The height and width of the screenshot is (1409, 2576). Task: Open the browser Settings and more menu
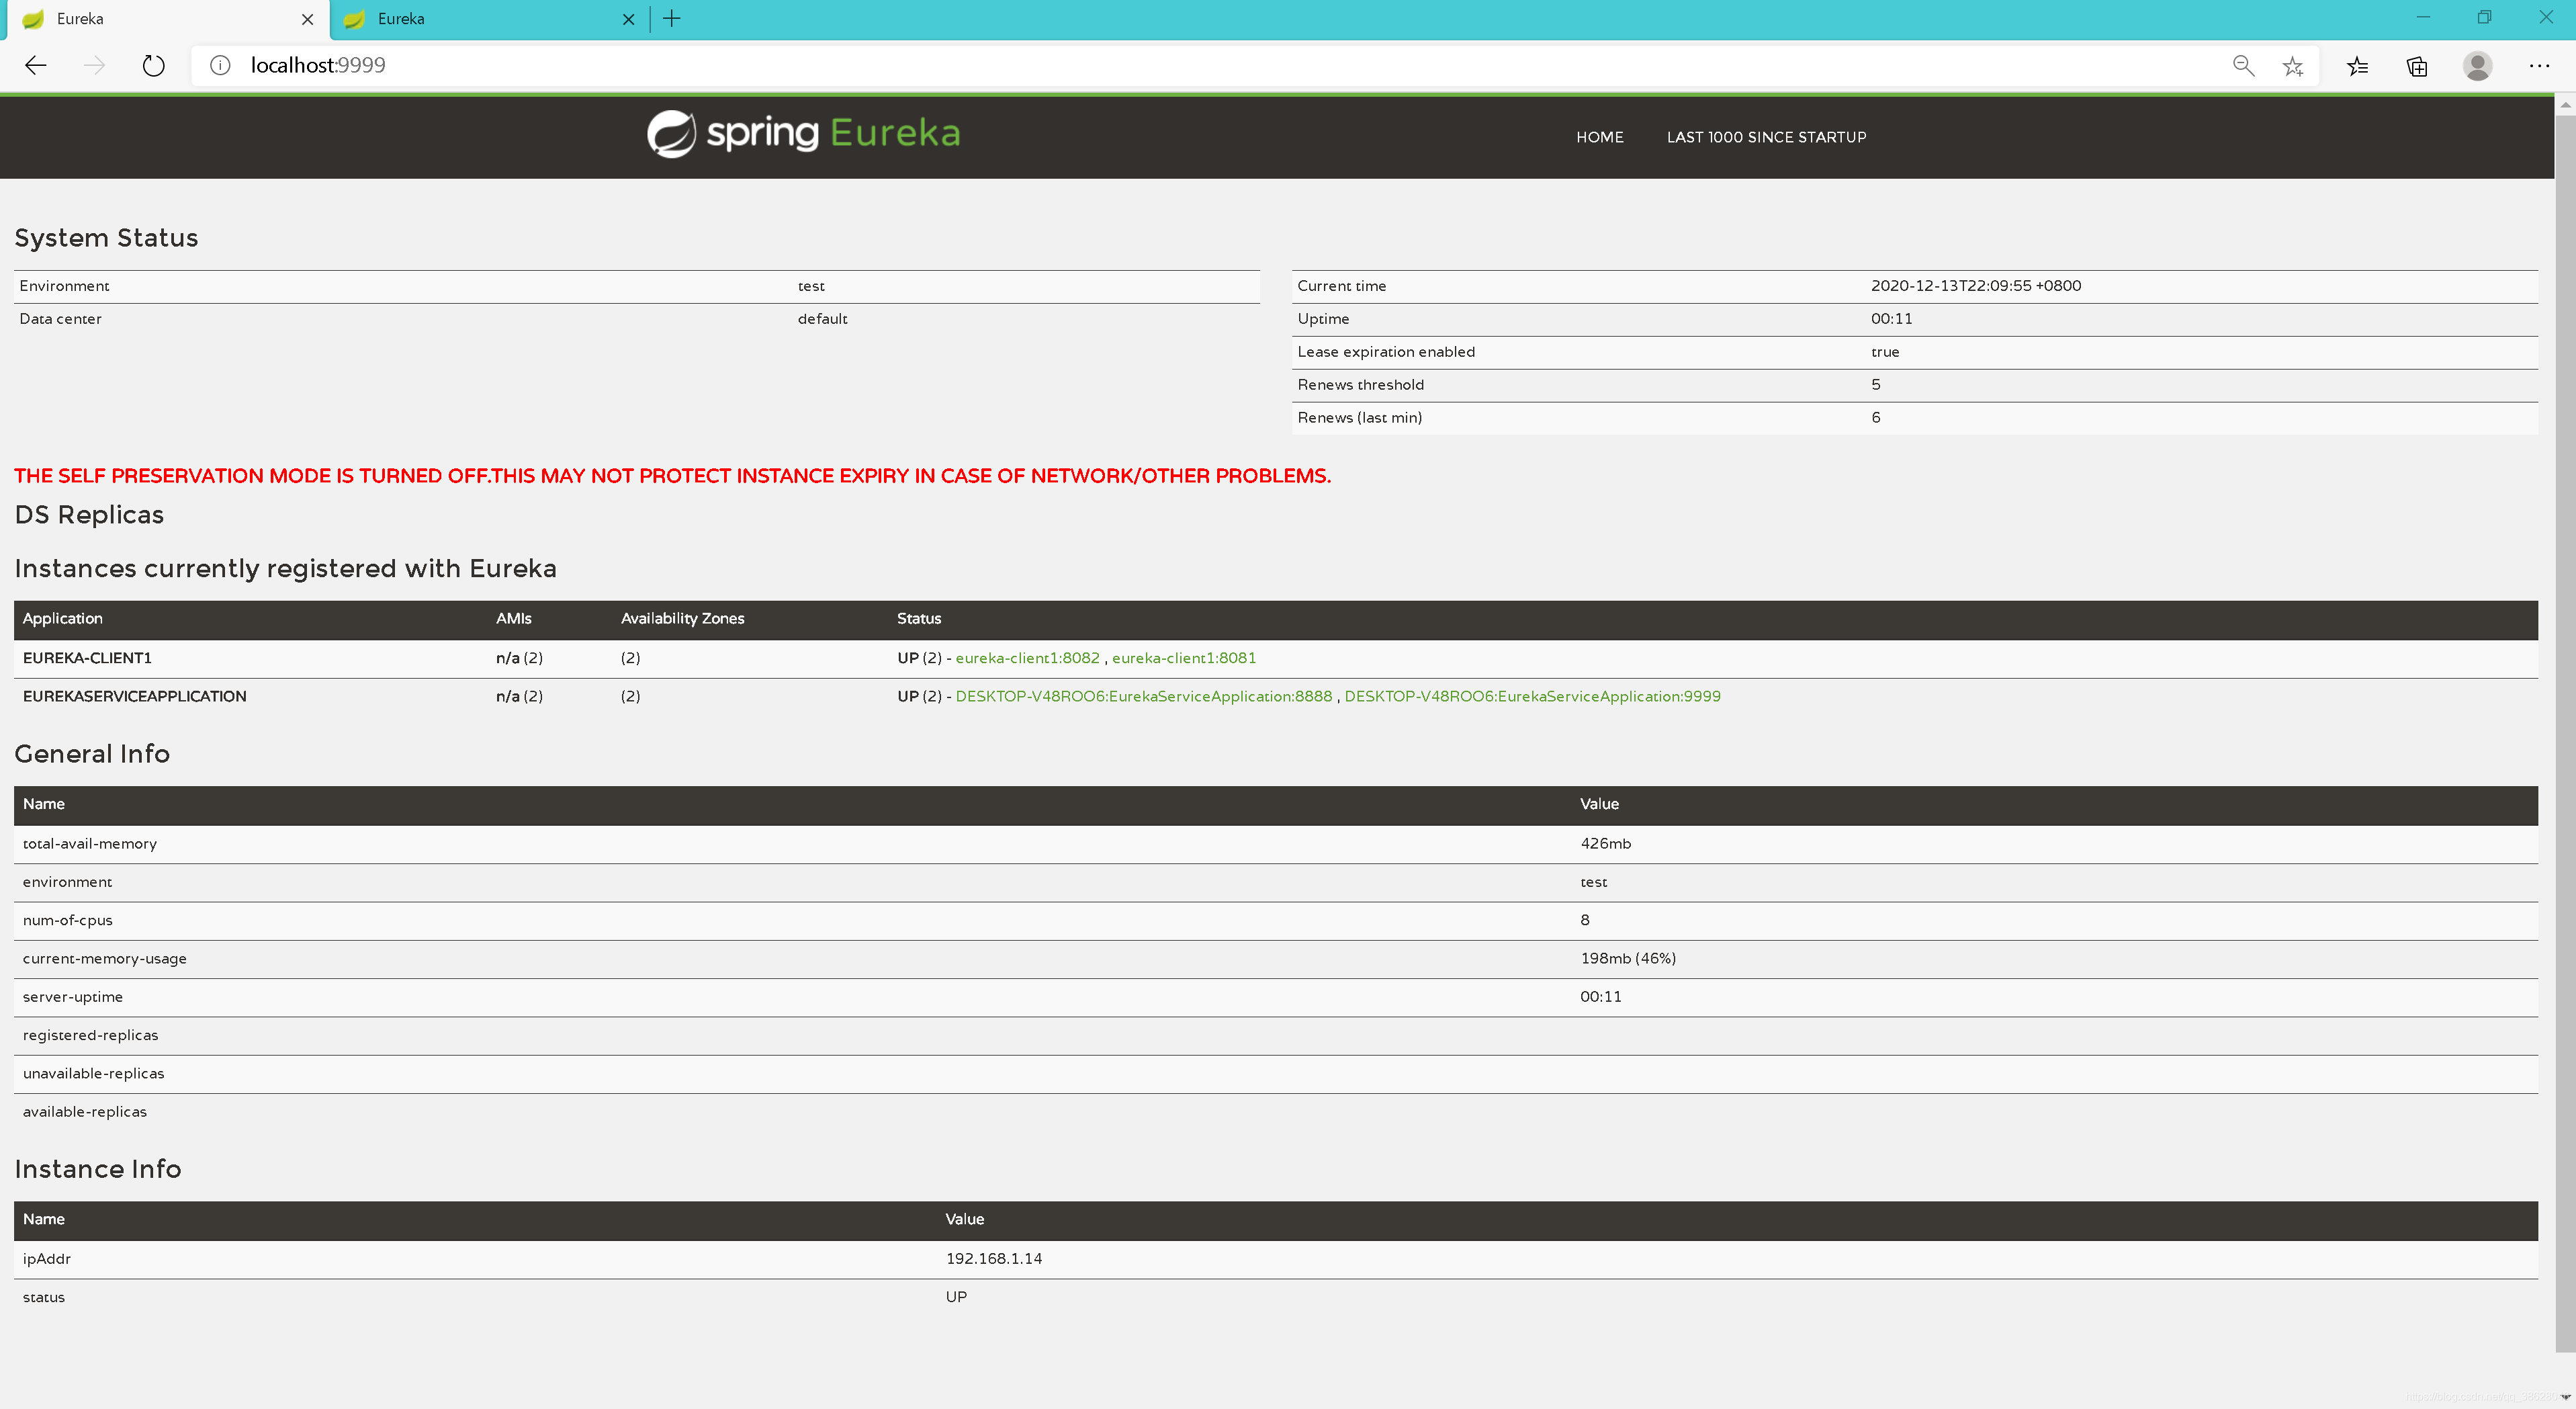click(2539, 66)
